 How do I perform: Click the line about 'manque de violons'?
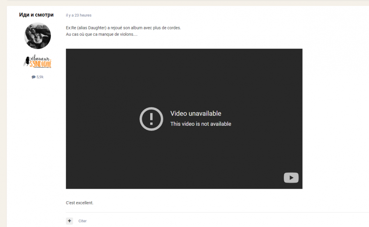tap(101, 34)
